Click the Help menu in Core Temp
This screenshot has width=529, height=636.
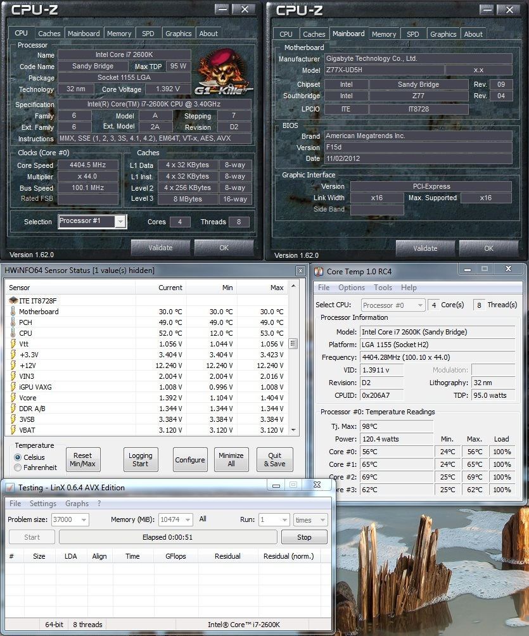(409, 288)
